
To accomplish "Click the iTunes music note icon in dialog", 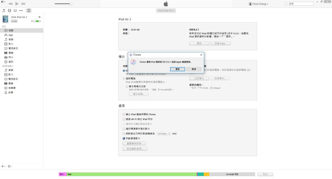I will (133, 62).
